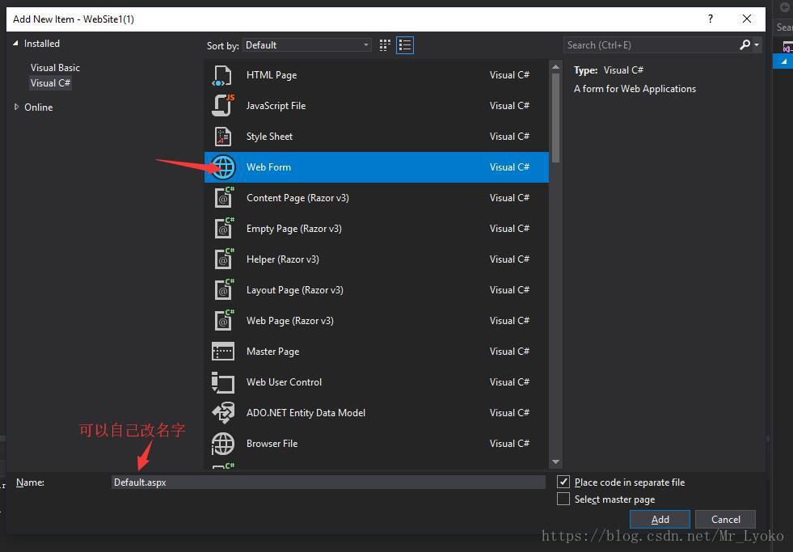Click the search magnifier icon
The height and width of the screenshot is (552, 793).
point(744,45)
